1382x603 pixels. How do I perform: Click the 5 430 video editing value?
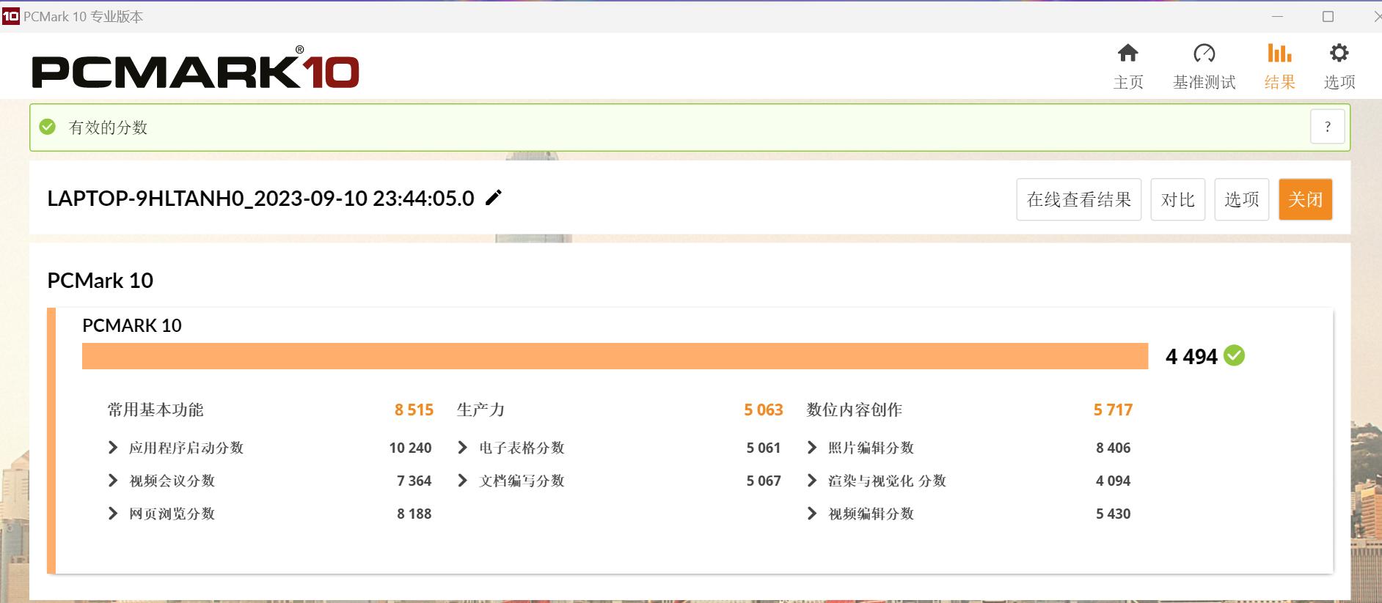click(x=1113, y=514)
